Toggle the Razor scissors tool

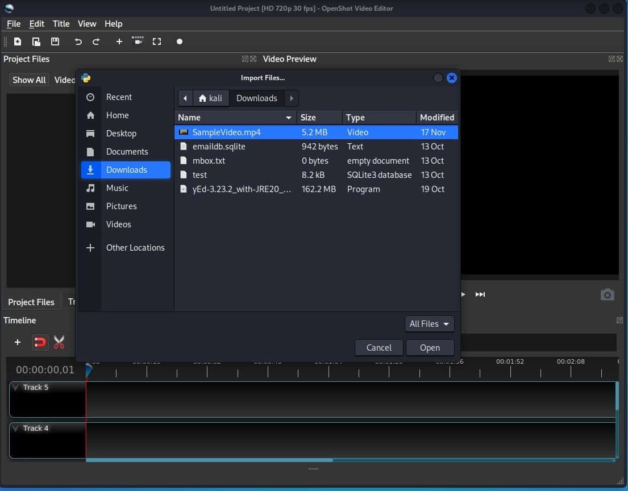pyautogui.click(x=59, y=343)
